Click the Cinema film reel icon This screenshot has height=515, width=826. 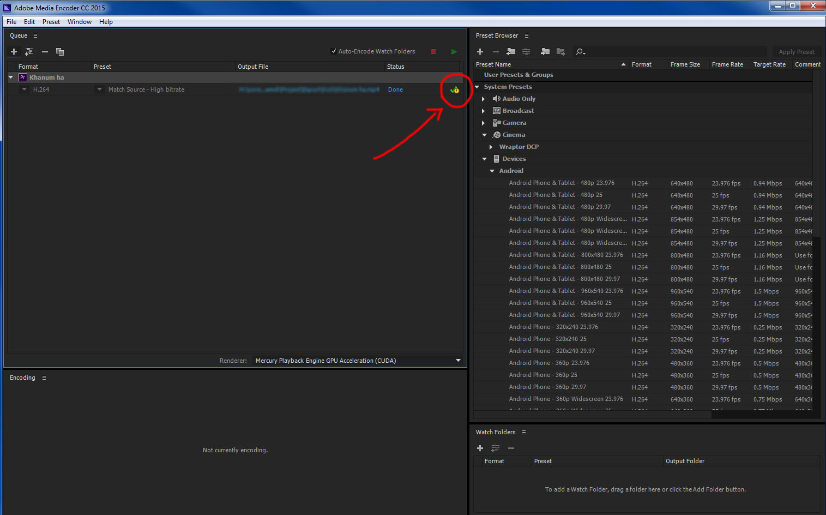click(497, 135)
